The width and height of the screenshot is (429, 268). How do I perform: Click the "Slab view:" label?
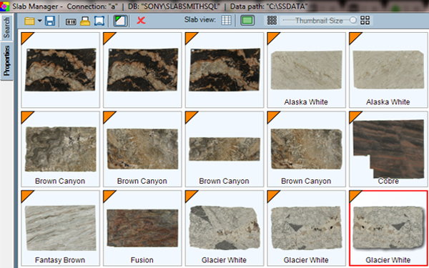pos(200,20)
